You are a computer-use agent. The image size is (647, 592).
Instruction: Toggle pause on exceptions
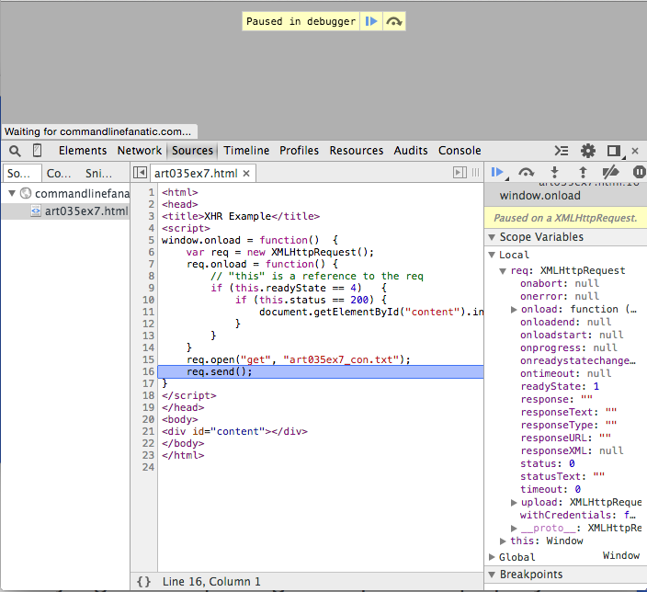(639, 172)
